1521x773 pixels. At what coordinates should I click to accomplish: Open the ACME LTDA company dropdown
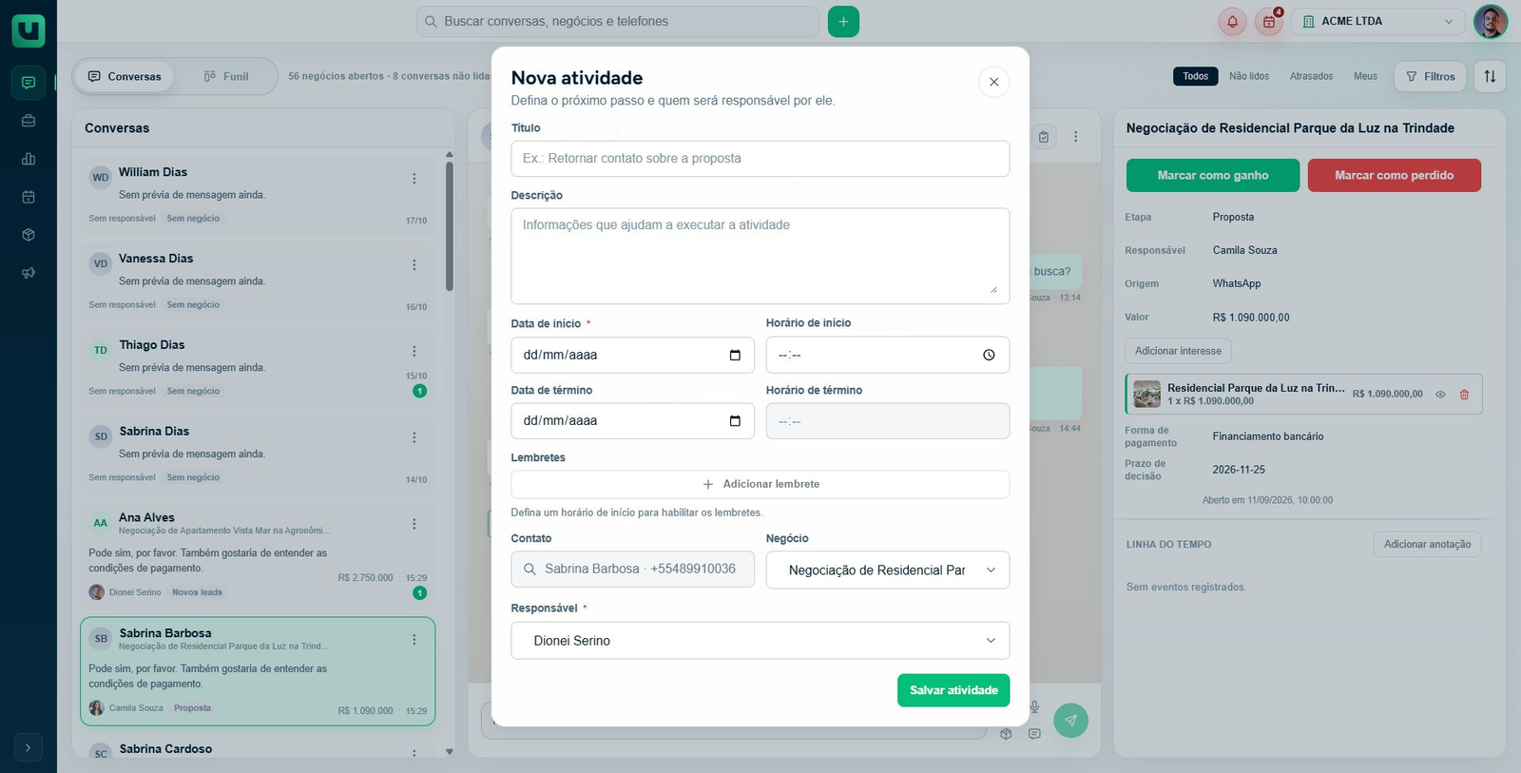tap(1378, 21)
